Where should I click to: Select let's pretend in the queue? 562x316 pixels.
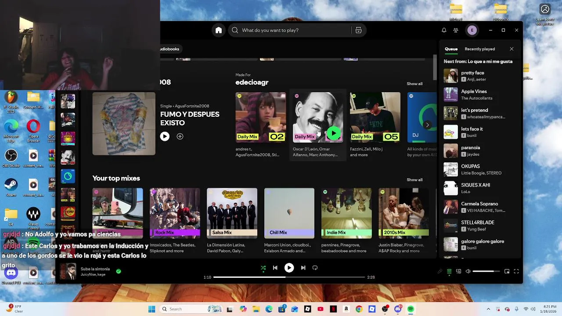pyautogui.click(x=479, y=113)
